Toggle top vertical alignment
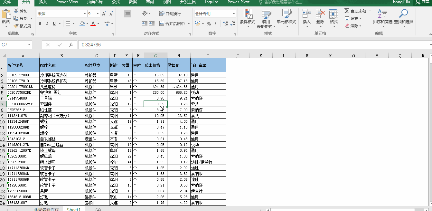 121,14
